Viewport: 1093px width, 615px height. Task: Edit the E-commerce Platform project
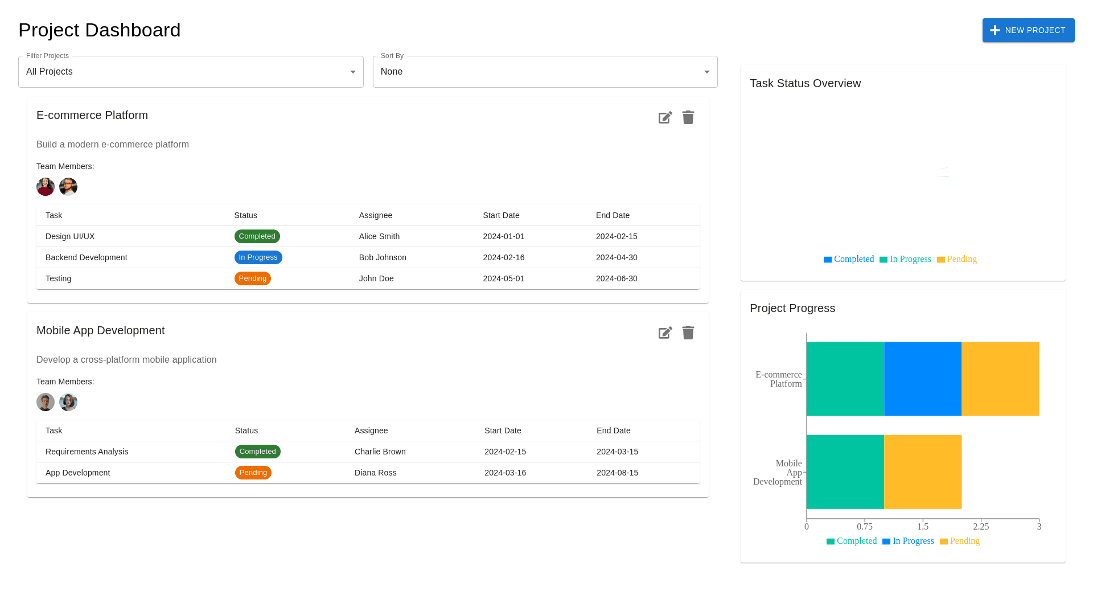[x=665, y=117]
